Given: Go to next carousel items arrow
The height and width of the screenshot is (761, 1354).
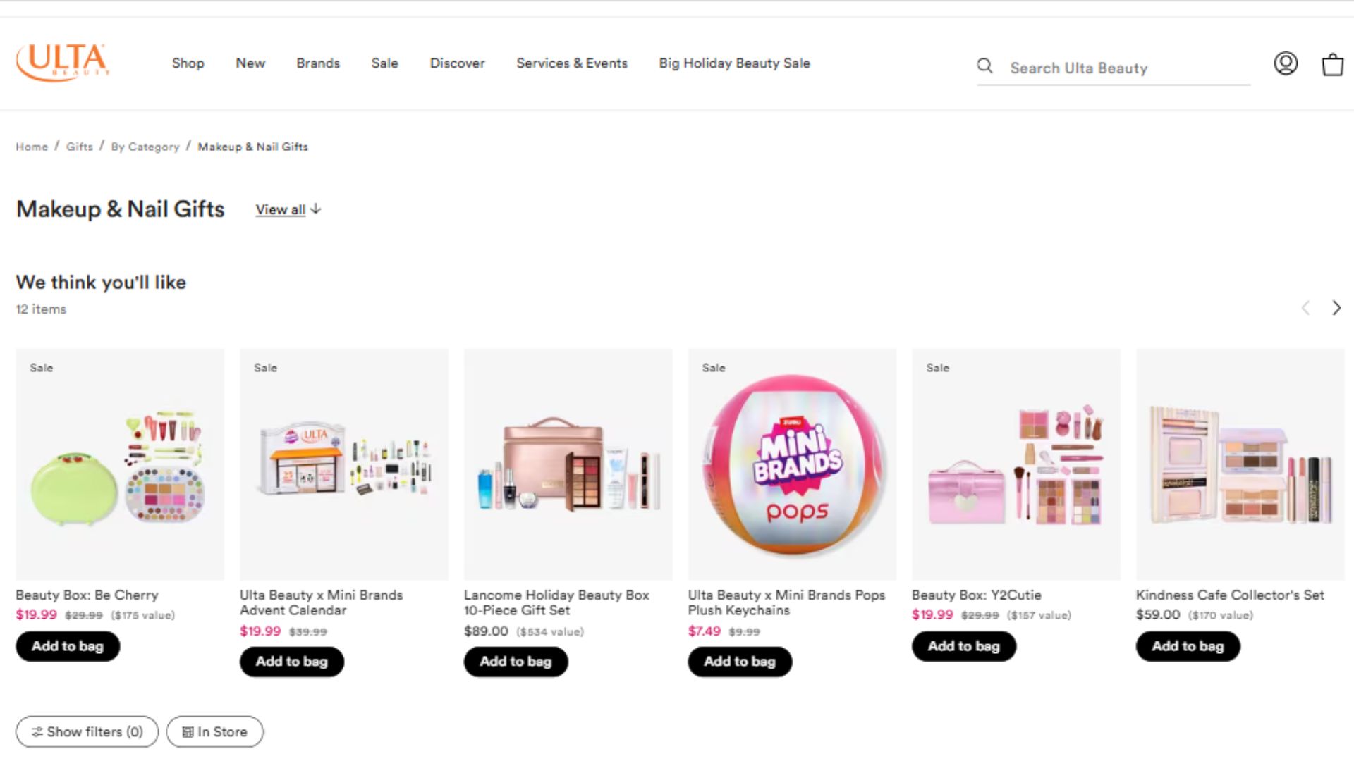Looking at the screenshot, I should pyautogui.click(x=1336, y=308).
